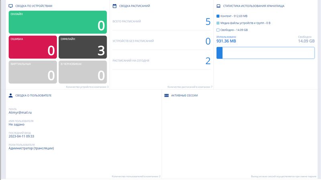This screenshot has width=321, height=180.
Task: Click the Администратор (трансляции) user role
Action: (x=31, y=148)
